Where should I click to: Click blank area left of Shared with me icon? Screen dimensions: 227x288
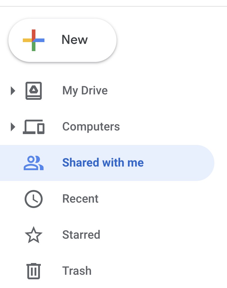(x=11, y=163)
